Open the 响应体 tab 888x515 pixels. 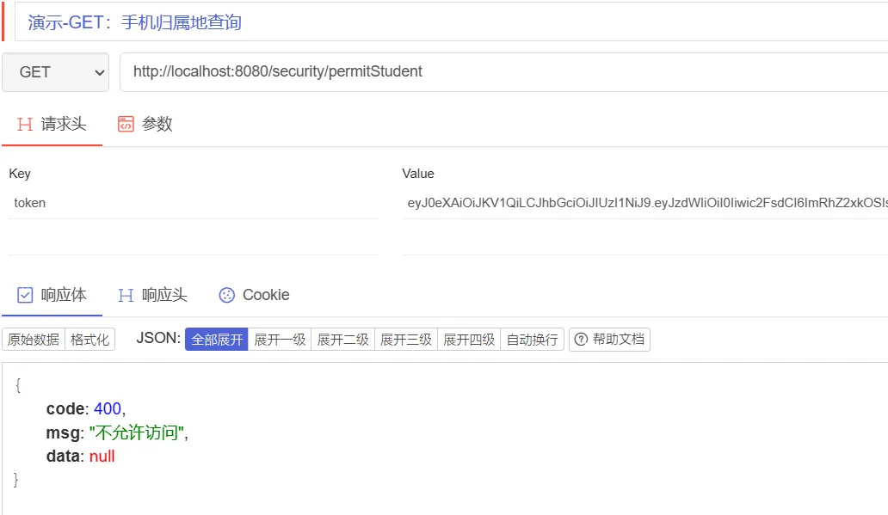point(52,295)
